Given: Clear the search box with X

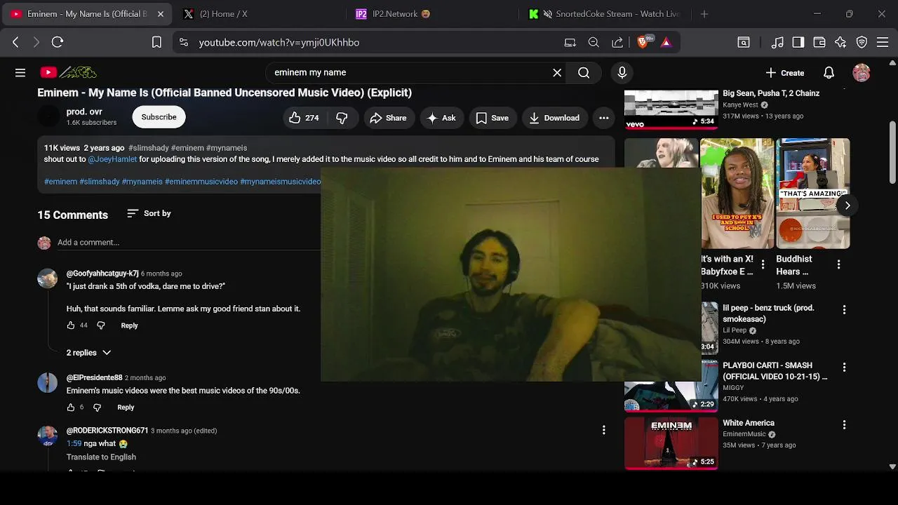Looking at the screenshot, I should tap(557, 72).
